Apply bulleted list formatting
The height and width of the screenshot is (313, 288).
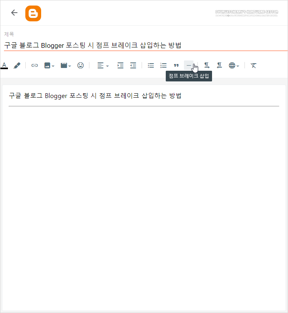[x=151, y=66]
